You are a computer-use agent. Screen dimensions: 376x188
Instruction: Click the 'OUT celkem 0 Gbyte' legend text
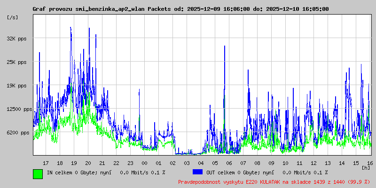(230, 172)
